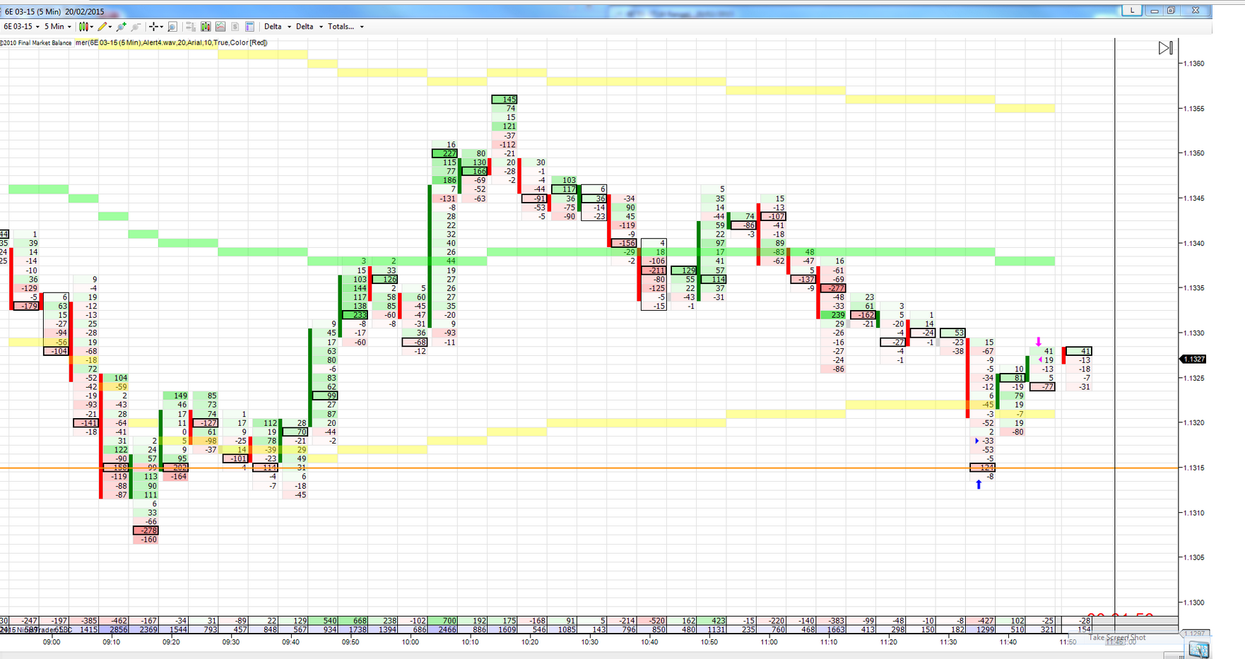Click the add indicator plug icon

(121, 27)
